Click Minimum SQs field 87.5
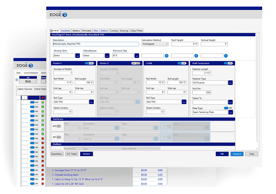This screenshot has height=194, width=276. (x=123, y=56)
